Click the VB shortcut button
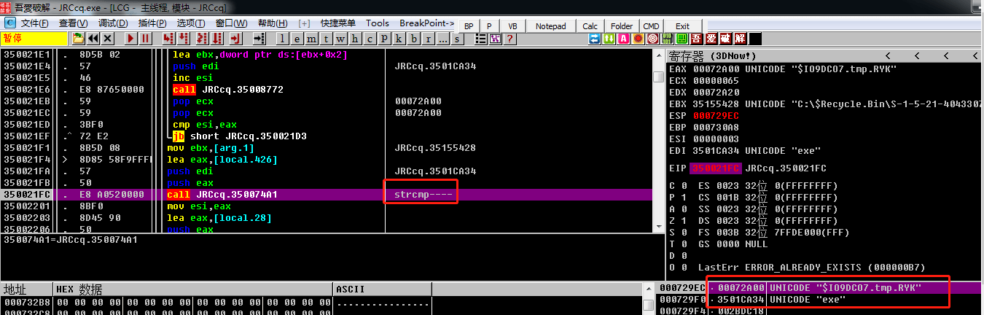This screenshot has width=984, height=315. point(512,26)
